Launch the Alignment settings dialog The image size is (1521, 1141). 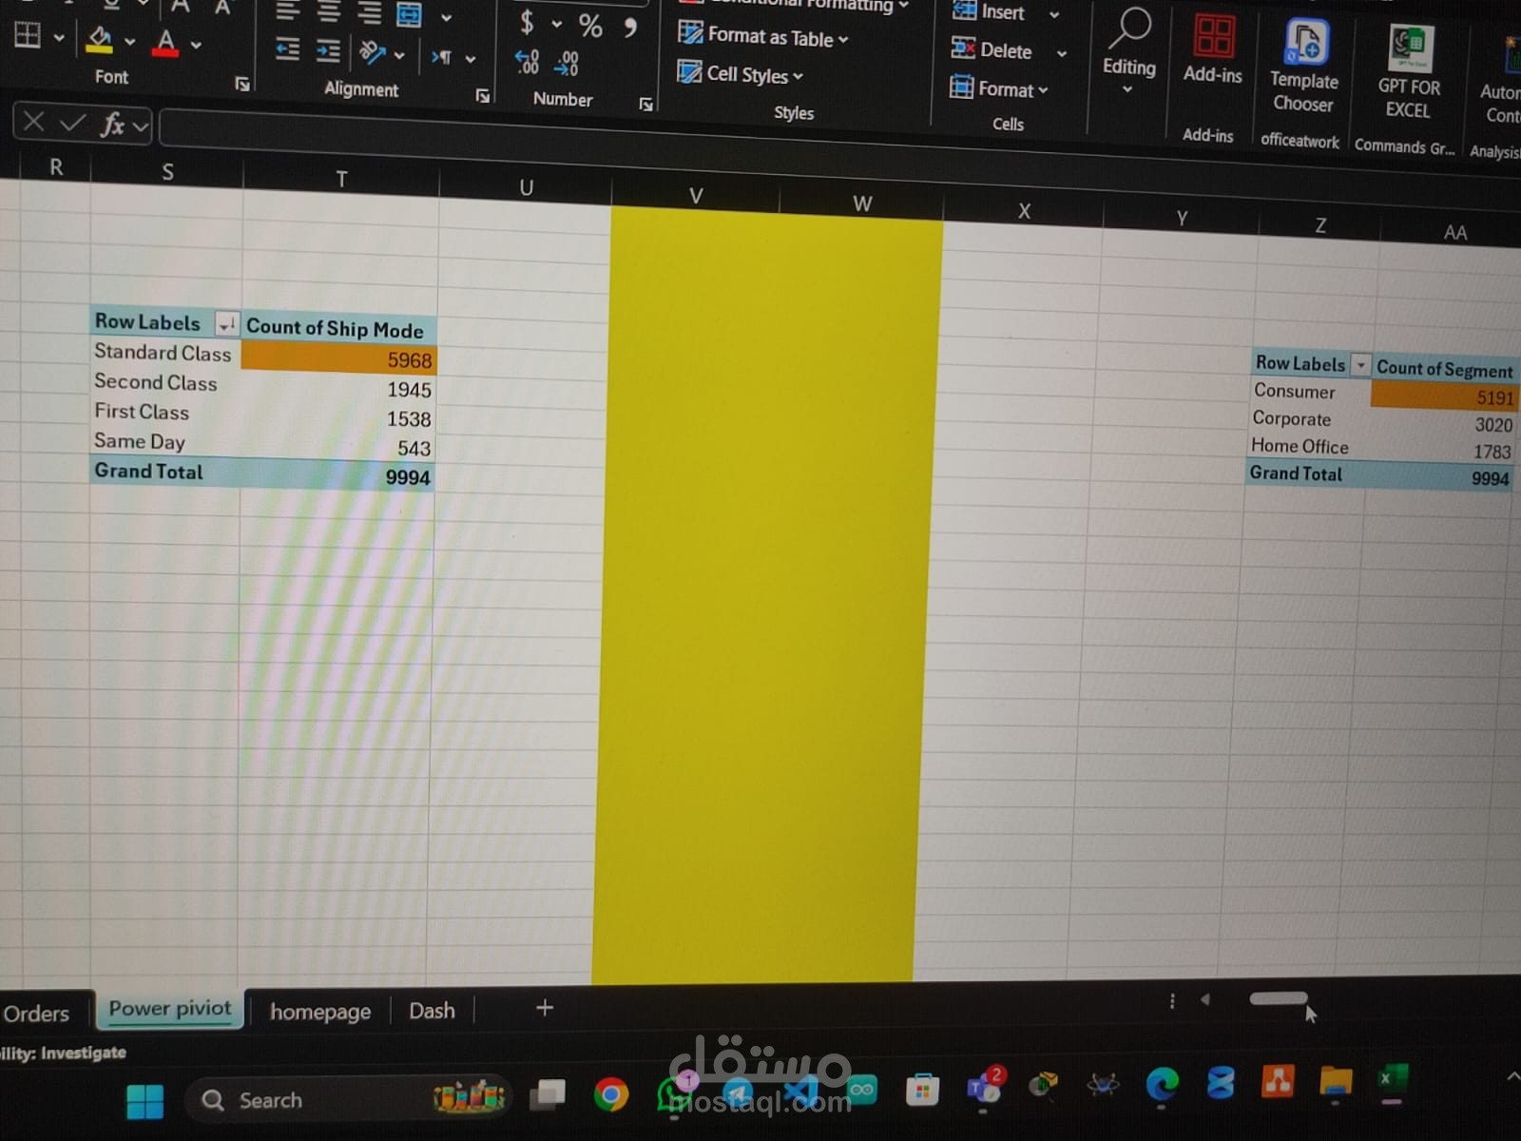pyautogui.click(x=483, y=95)
